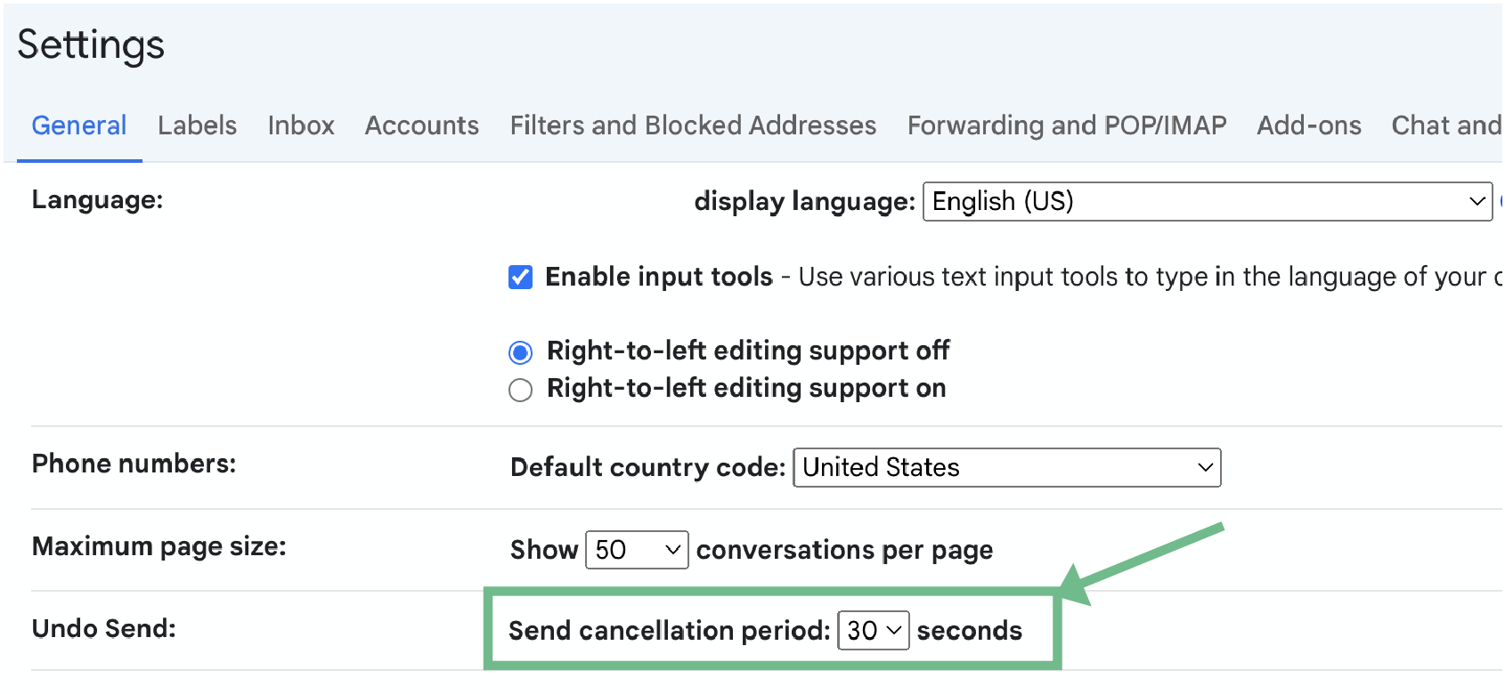Click the Enable input tools label text
This screenshot has width=1505, height=694.
[659, 278]
